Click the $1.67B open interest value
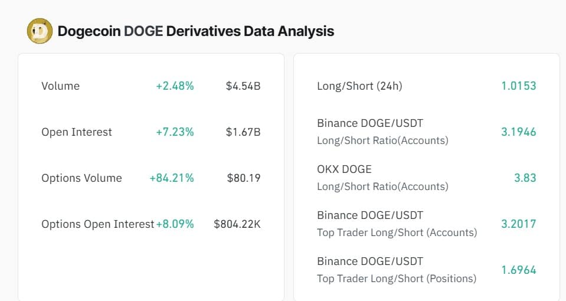Viewport: 566px width, 301px height. 243,132
